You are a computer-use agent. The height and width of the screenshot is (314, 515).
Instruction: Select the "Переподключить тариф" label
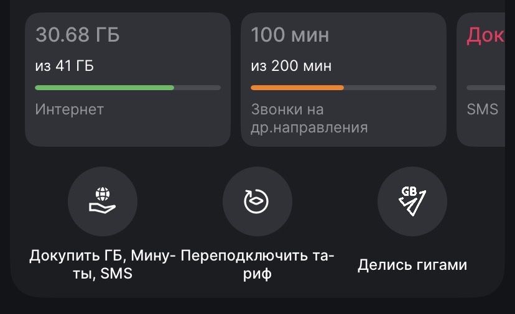(257, 264)
